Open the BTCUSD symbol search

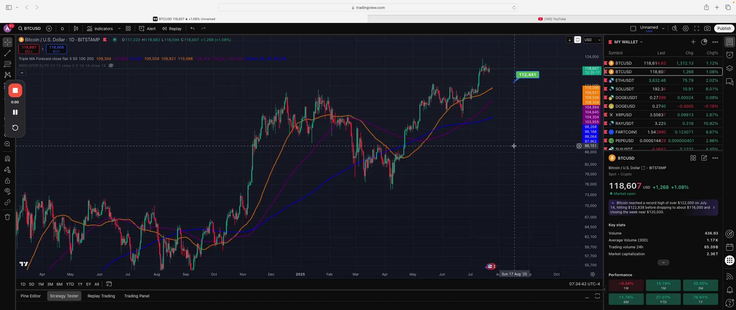tap(29, 28)
